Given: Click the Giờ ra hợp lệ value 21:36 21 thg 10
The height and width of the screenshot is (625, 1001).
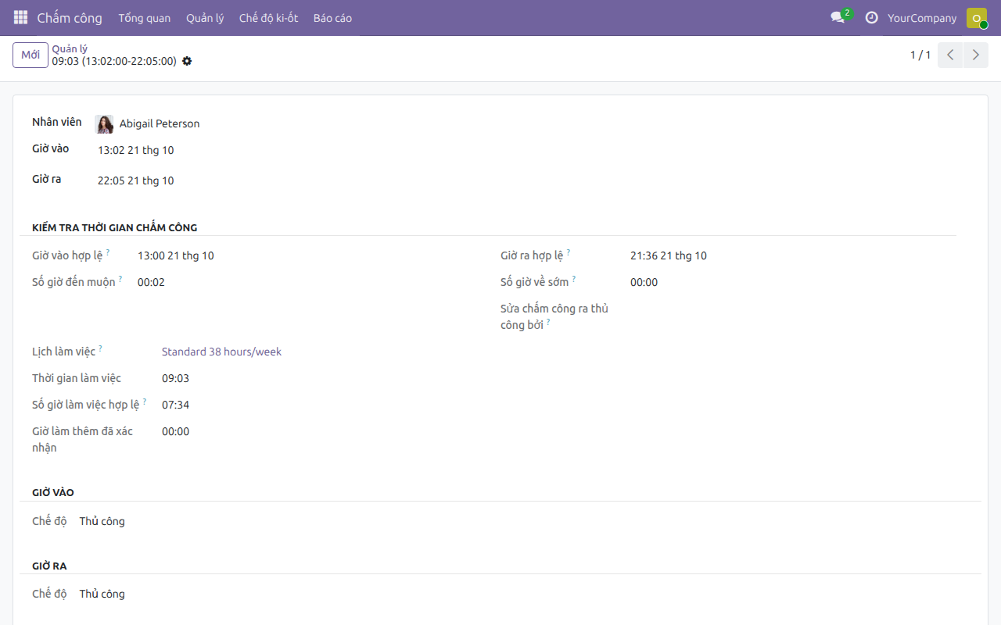Looking at the screenshot, I should (669, 255).
